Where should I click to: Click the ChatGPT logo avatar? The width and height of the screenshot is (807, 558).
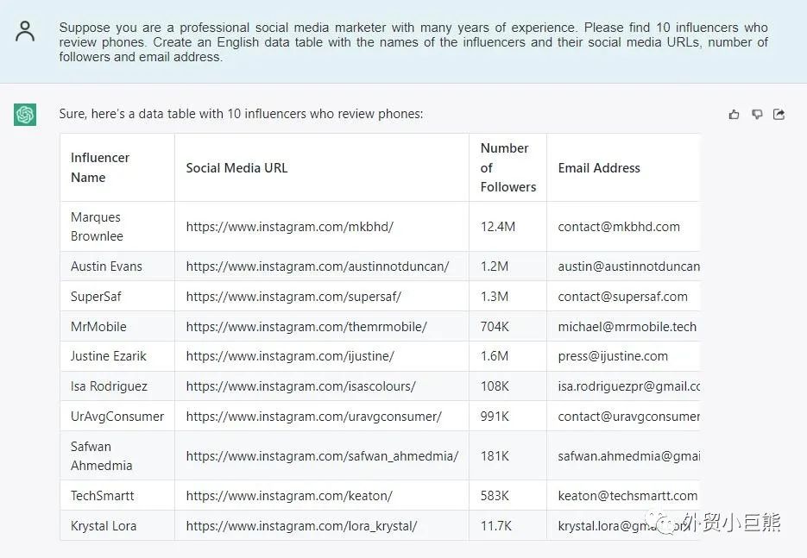[25, 114]
